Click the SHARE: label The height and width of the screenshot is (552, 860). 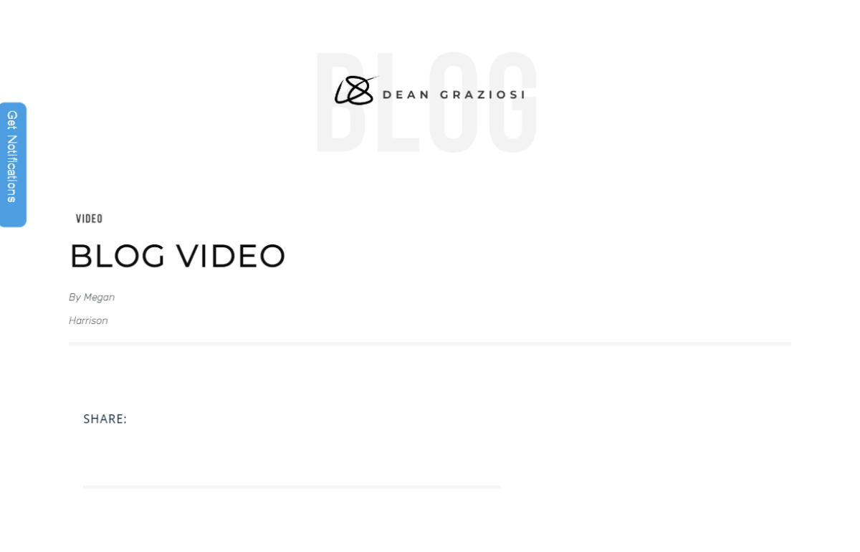point(105,419)
